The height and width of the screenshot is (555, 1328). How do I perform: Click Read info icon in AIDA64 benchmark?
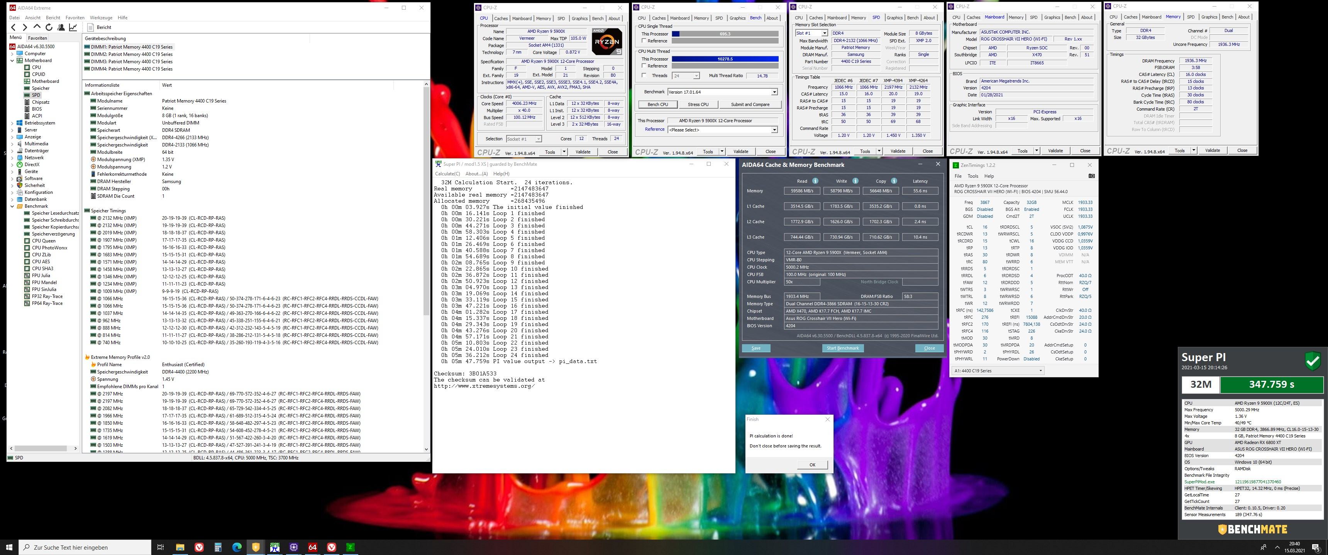click(815, 181)
